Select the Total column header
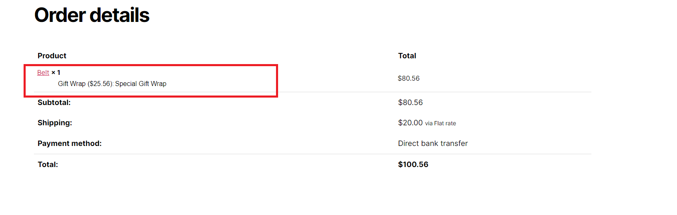Viewport: 677px width, 215px height. coord(407,56)
